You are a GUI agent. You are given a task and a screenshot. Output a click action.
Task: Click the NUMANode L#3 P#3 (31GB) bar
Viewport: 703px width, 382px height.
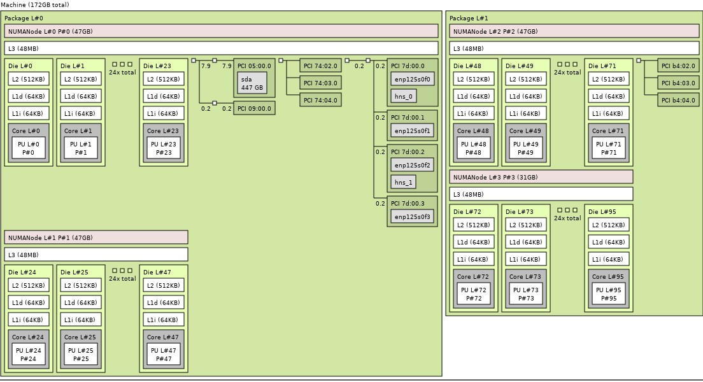(x=541, y=177)
